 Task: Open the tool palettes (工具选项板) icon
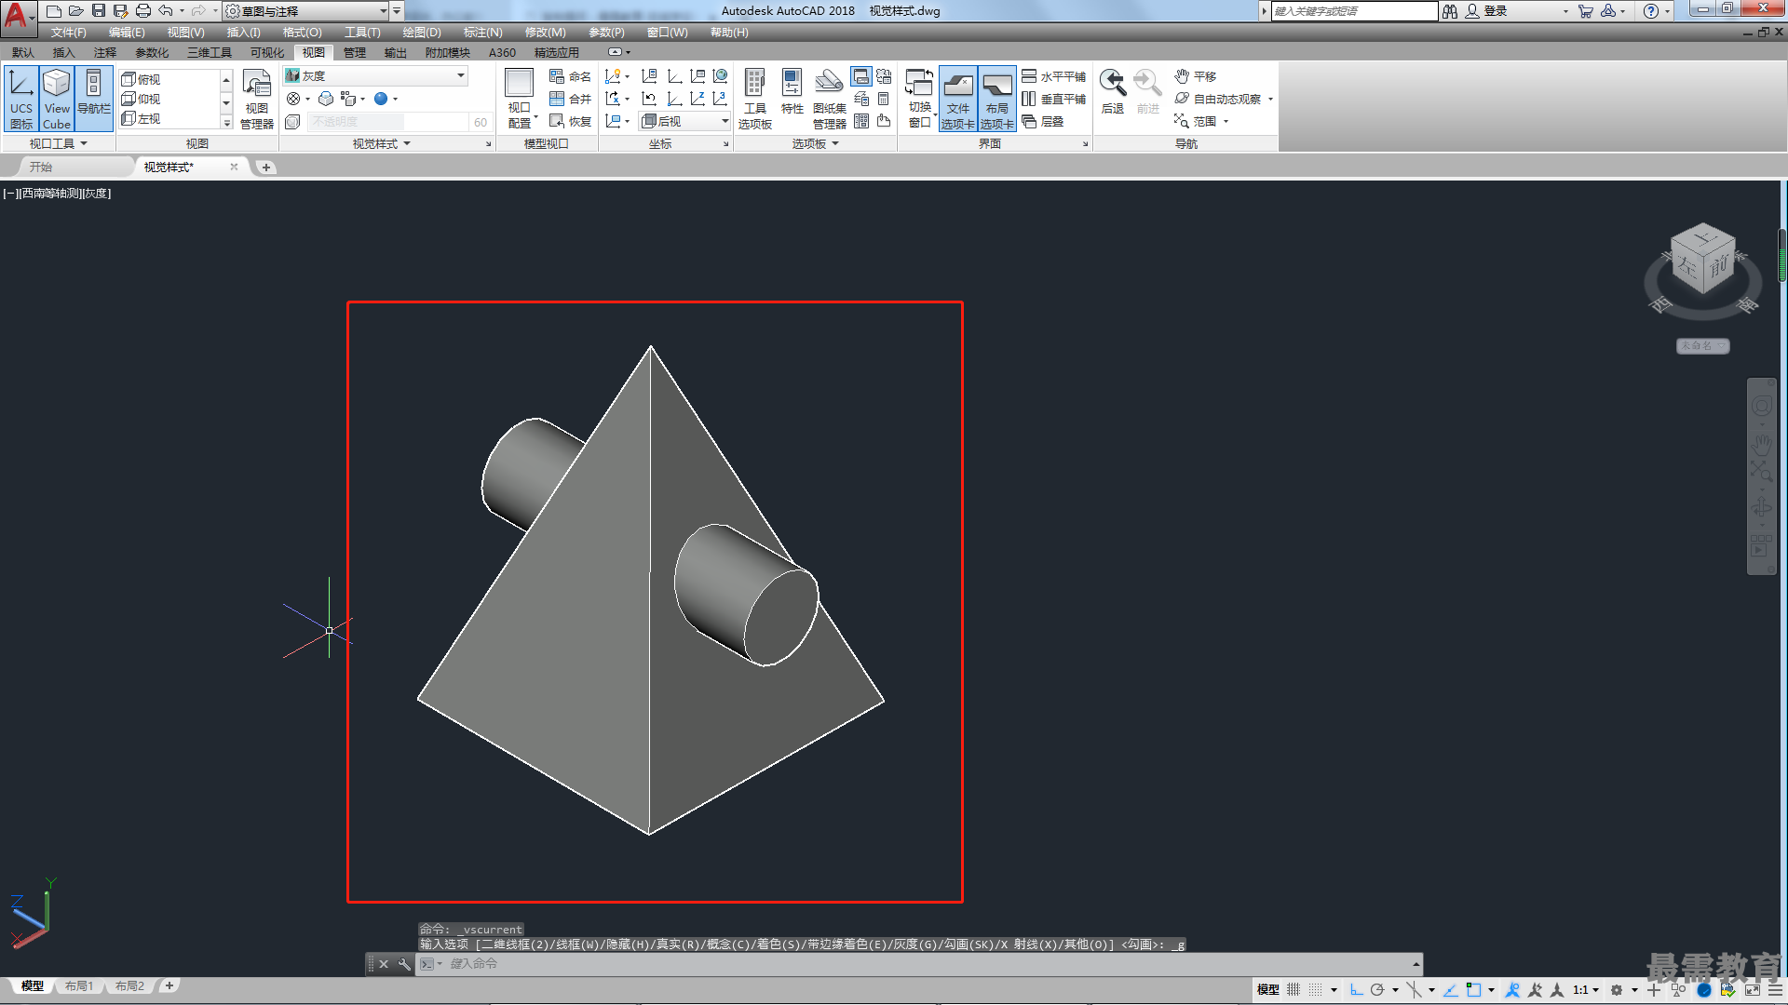click(755, 99)
